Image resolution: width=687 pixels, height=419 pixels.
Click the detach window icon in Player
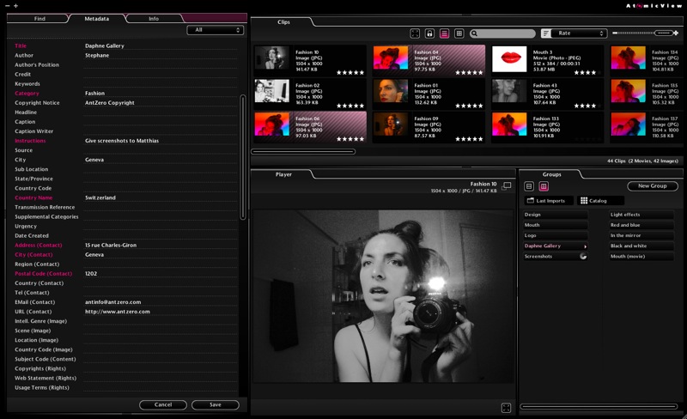507,185
